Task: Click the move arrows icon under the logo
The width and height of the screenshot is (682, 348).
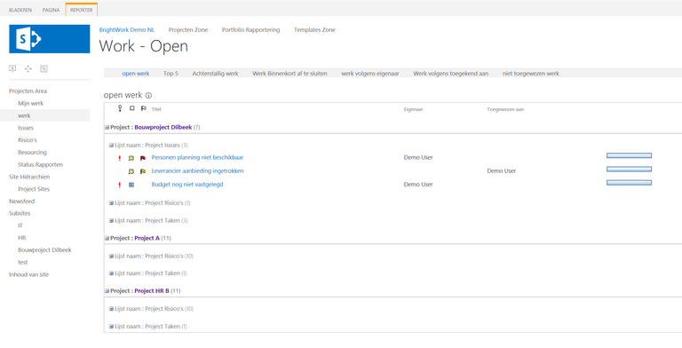Action: pos(28,68)
